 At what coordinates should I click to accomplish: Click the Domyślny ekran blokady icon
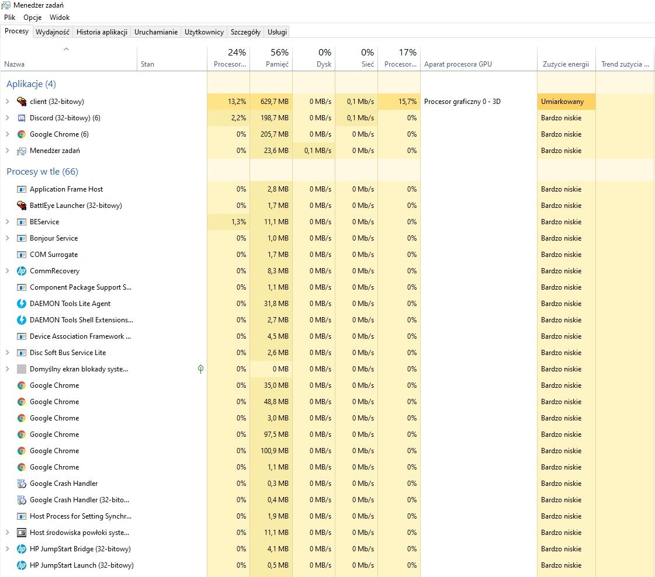[x=21, y=369]
